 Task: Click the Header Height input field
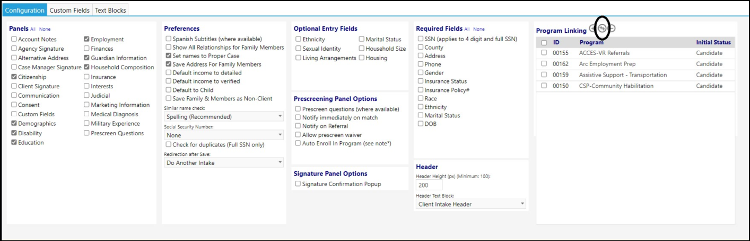point(429,186)
